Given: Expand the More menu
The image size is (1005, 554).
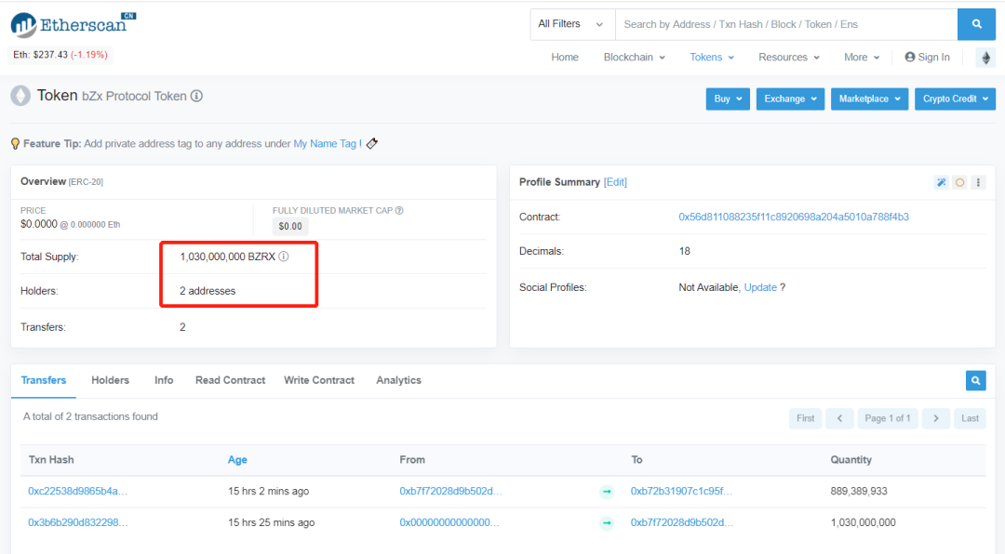Looking at the screenshot, I should tap(862, 58).
